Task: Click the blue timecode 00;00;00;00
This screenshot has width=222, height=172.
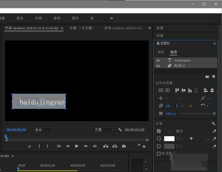Action: point(16,130)
